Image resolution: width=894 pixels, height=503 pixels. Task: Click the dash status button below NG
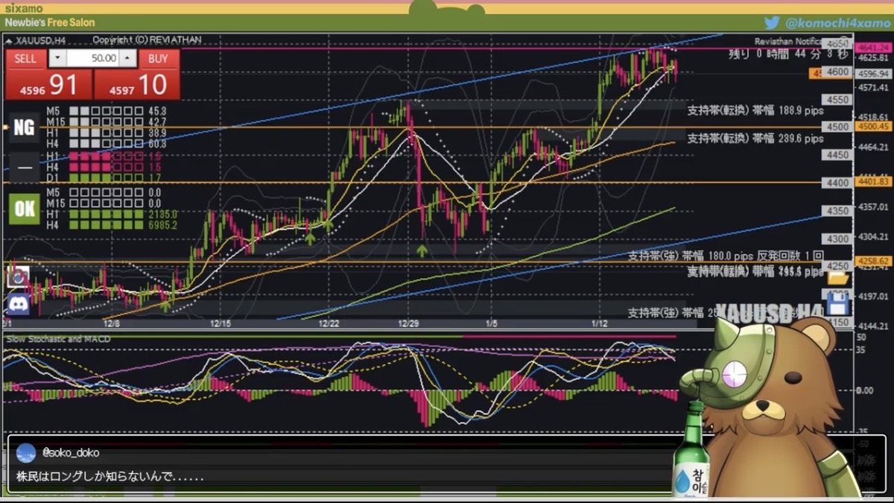point(24,168)
